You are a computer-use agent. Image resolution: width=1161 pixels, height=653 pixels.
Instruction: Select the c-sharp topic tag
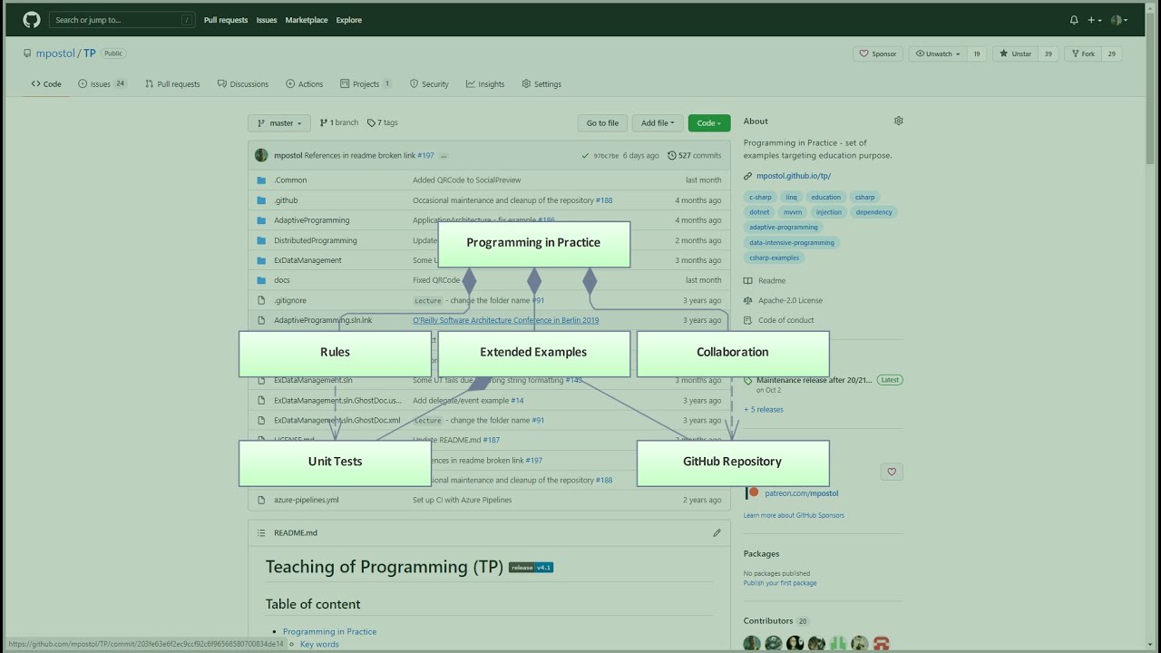tap(760, 197)
